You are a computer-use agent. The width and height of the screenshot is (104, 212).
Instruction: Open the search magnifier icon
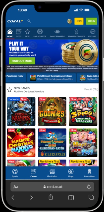[29, 21]
